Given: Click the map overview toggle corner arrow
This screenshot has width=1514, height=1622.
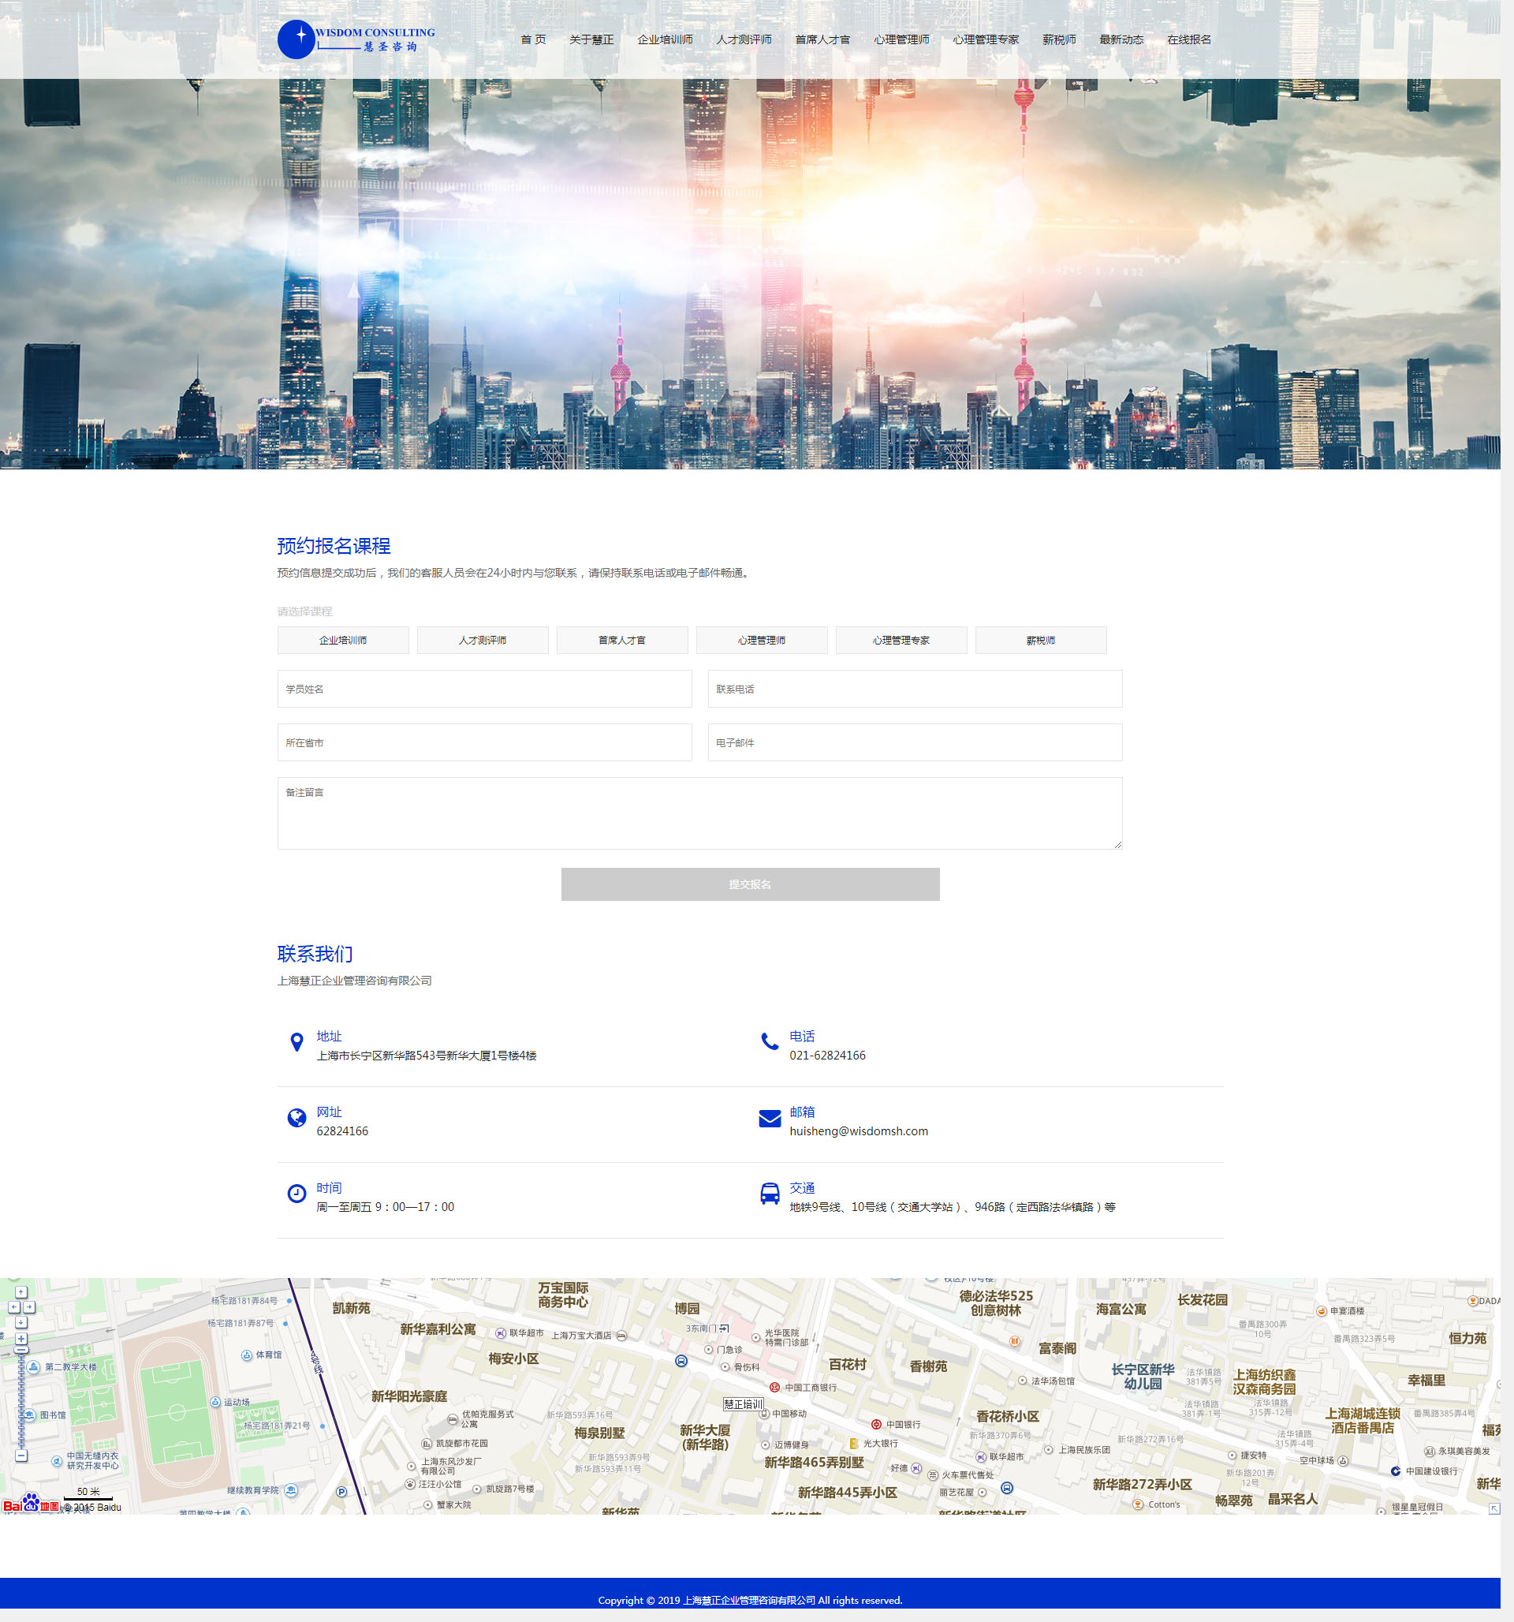Looking at the screenshot, I should click(1494, 1508).
